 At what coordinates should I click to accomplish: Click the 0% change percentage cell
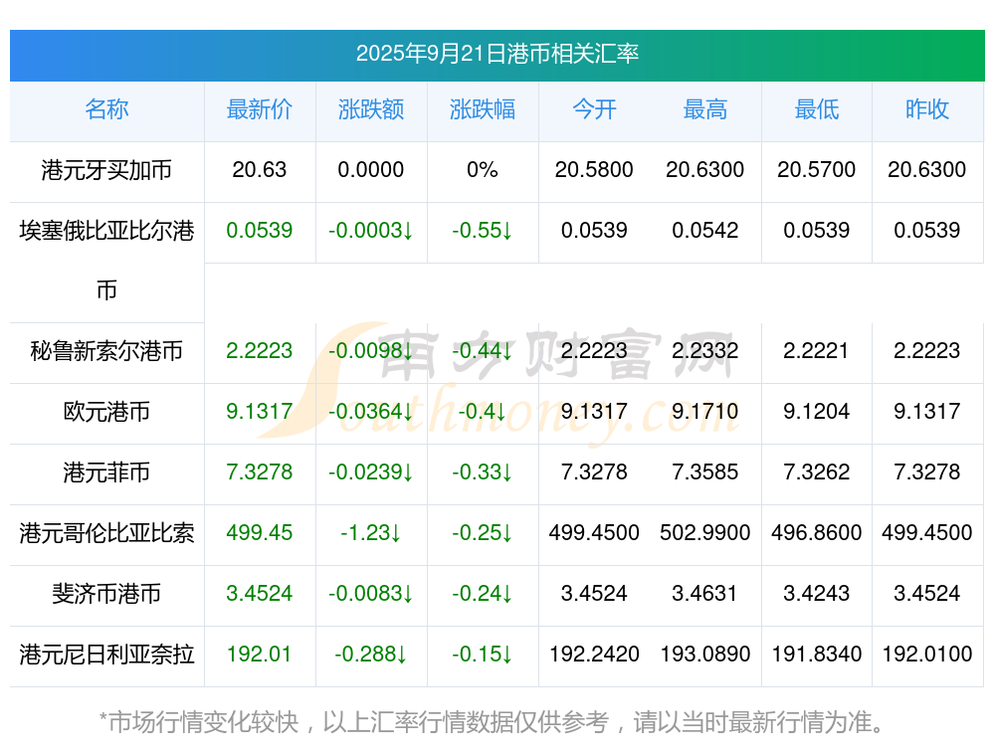483,170
